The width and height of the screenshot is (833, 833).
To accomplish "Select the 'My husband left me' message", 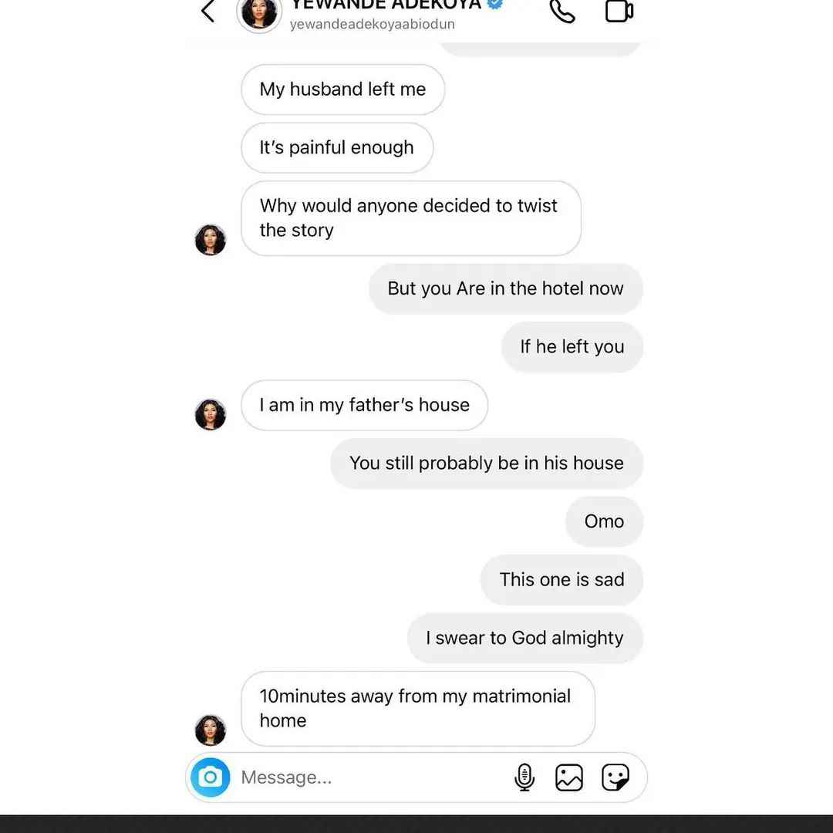I will tap(343, 89).
